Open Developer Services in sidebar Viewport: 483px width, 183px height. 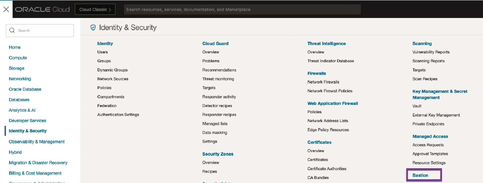[27, 121]
